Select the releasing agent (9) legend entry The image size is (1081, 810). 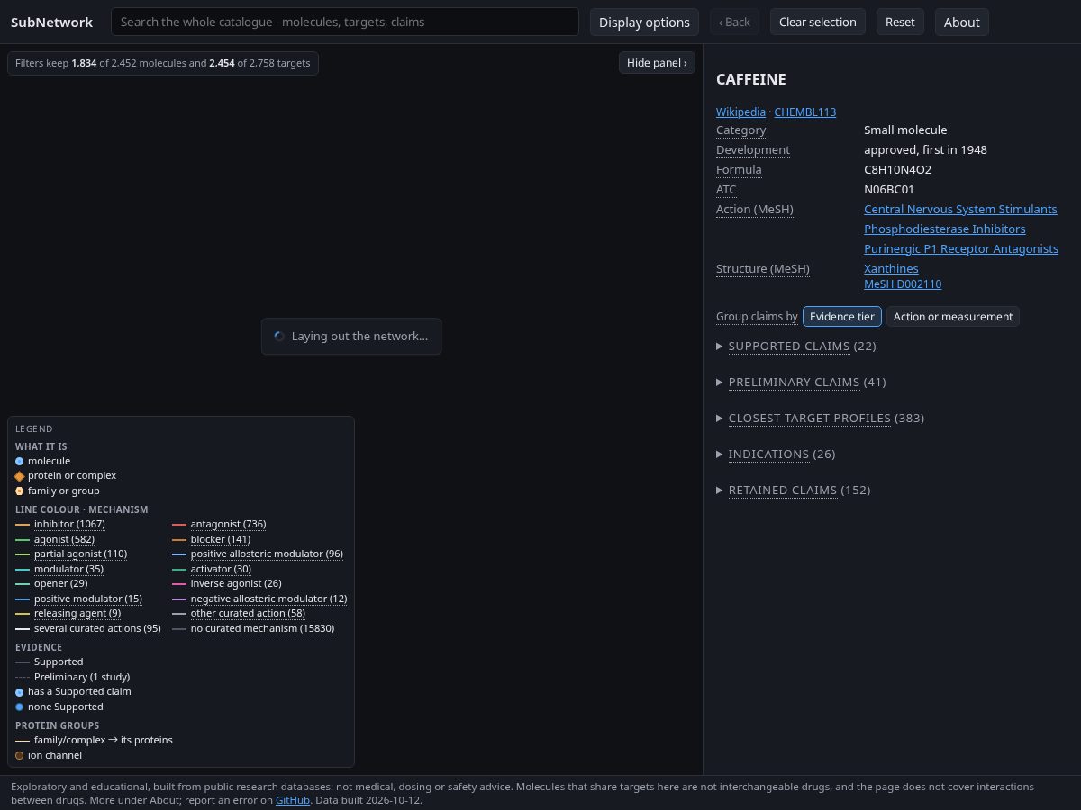click(77, 614)
